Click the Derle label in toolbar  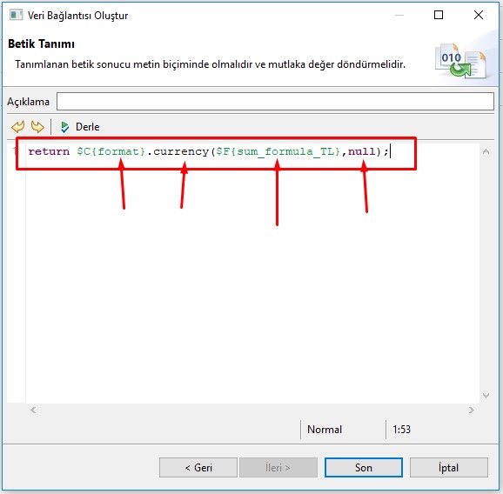click(87, 127)
